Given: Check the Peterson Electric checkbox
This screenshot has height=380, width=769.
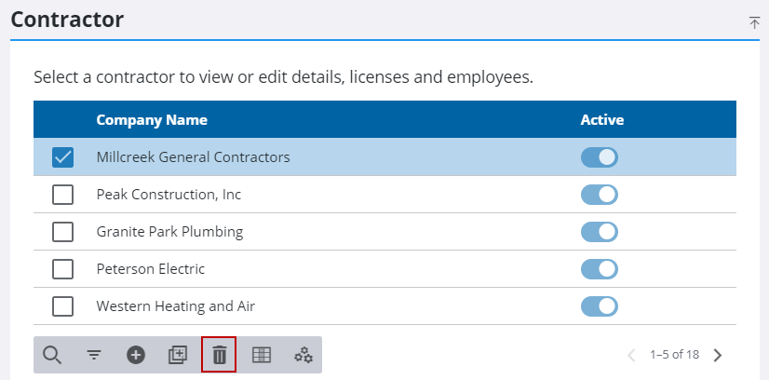Looking at the screenshot, I should 62,269.
